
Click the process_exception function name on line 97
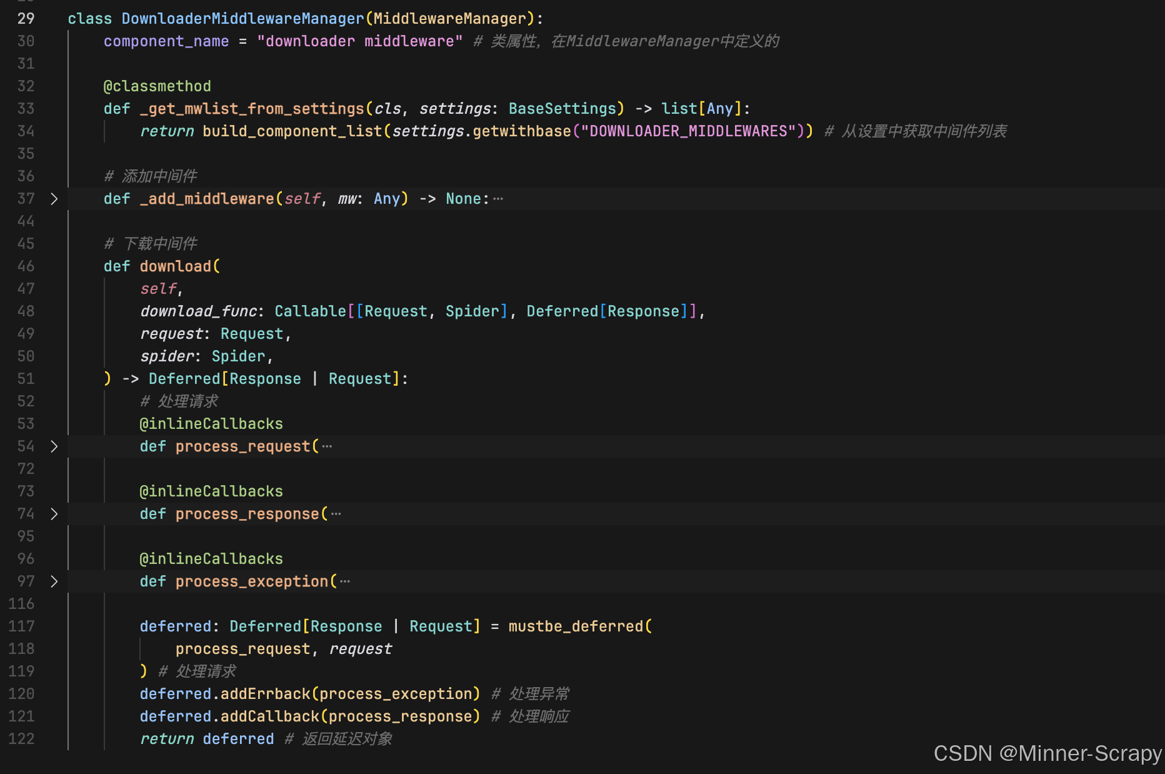click(x=252, y=581)
